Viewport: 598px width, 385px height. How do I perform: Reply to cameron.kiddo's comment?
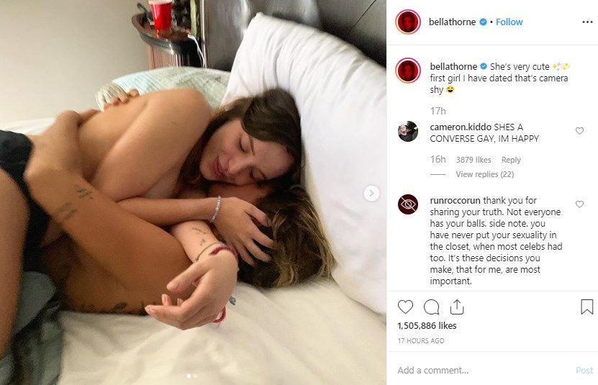tap(511, 160)
